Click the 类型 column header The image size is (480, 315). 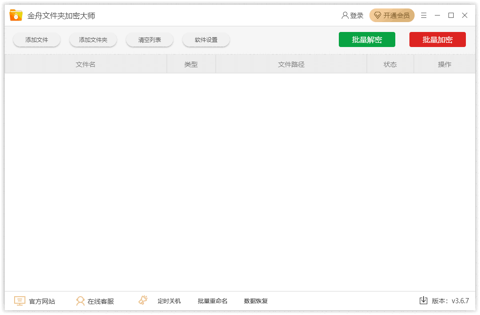pyautogui.click(x=191, y=64)
